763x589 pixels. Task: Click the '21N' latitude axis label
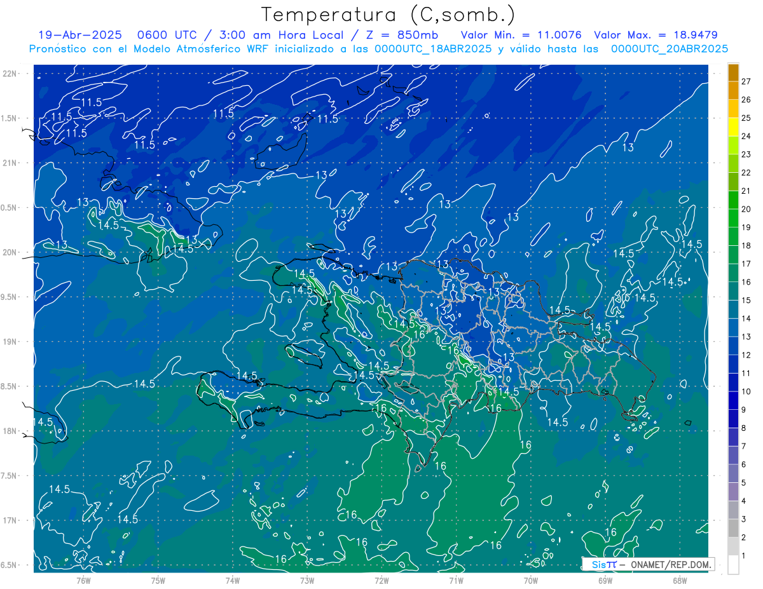10,163
